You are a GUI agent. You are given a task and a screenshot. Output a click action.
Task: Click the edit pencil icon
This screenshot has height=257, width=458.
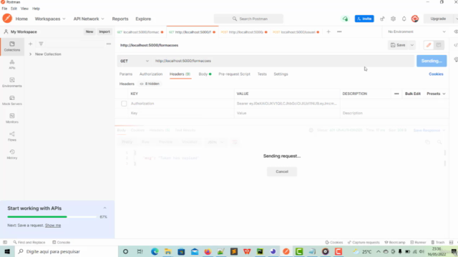coord(429,45)
